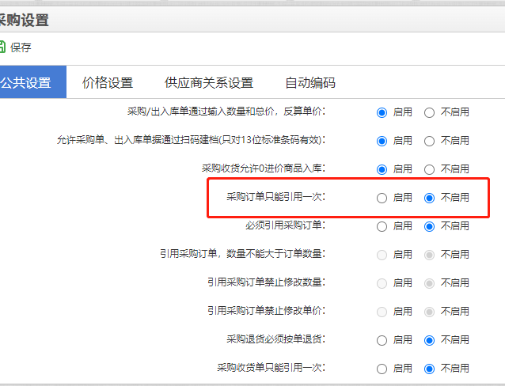Image resolution: width=505 pixels, height=386 pixels.
Task: Choose 不启用 for 采购退货必须按单退货
Action: [x=429, y=340]
